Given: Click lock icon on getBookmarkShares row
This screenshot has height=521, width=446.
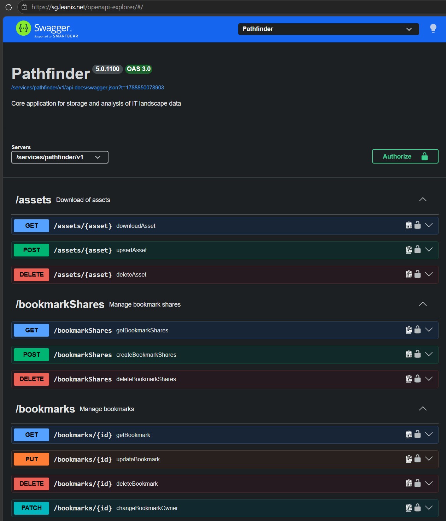Looking at the screenshot, I should click(x=417, y=330).
